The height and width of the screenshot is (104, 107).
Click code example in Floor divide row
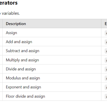click(106, 96)
